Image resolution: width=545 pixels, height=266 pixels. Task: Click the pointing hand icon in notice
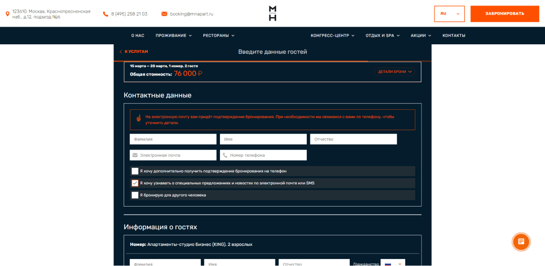coord(138,118)
